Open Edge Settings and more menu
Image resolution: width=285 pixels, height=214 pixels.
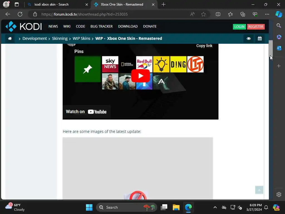pyautogui.click(x=267, y=14)
